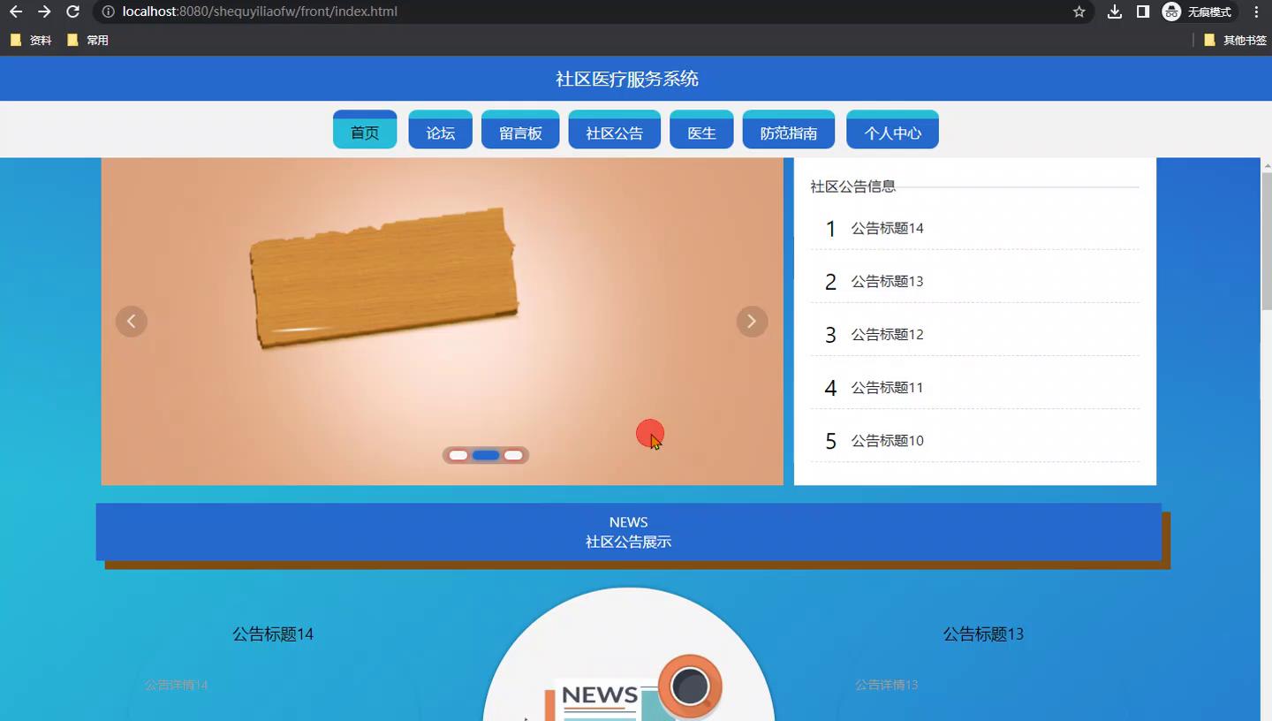Screen dimensions: 1272x721
Task: Open the 其他书签 bookmarks folder
Action: point(1236,40)
